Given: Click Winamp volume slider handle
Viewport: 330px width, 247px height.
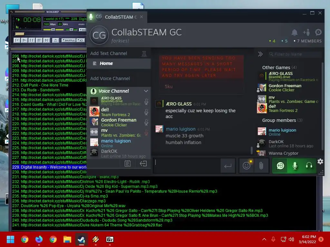Looking at the screenshot, I should pos(53,30).
